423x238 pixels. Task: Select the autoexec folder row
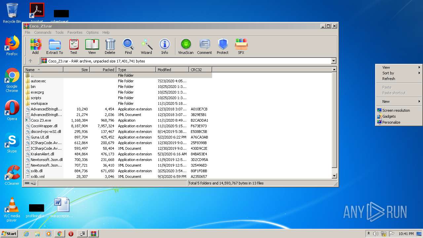(118, 81)
